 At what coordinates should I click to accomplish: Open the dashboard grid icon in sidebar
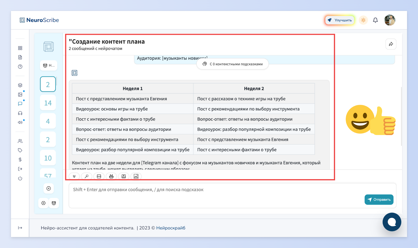coord(20,48)
